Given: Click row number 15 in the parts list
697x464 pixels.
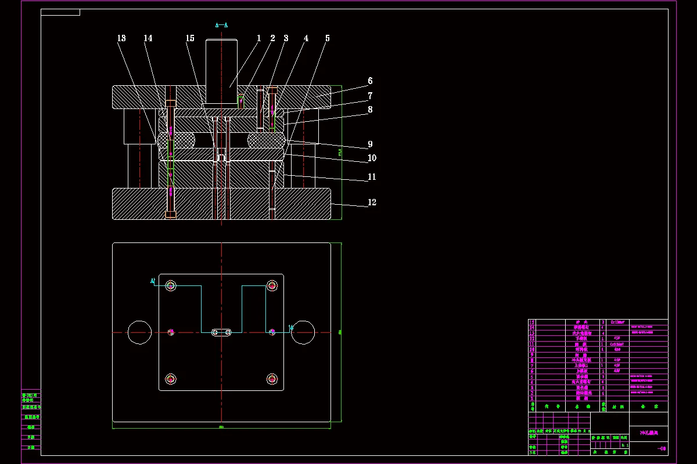Looking at the screenshot, I should [x=532, y=322].
